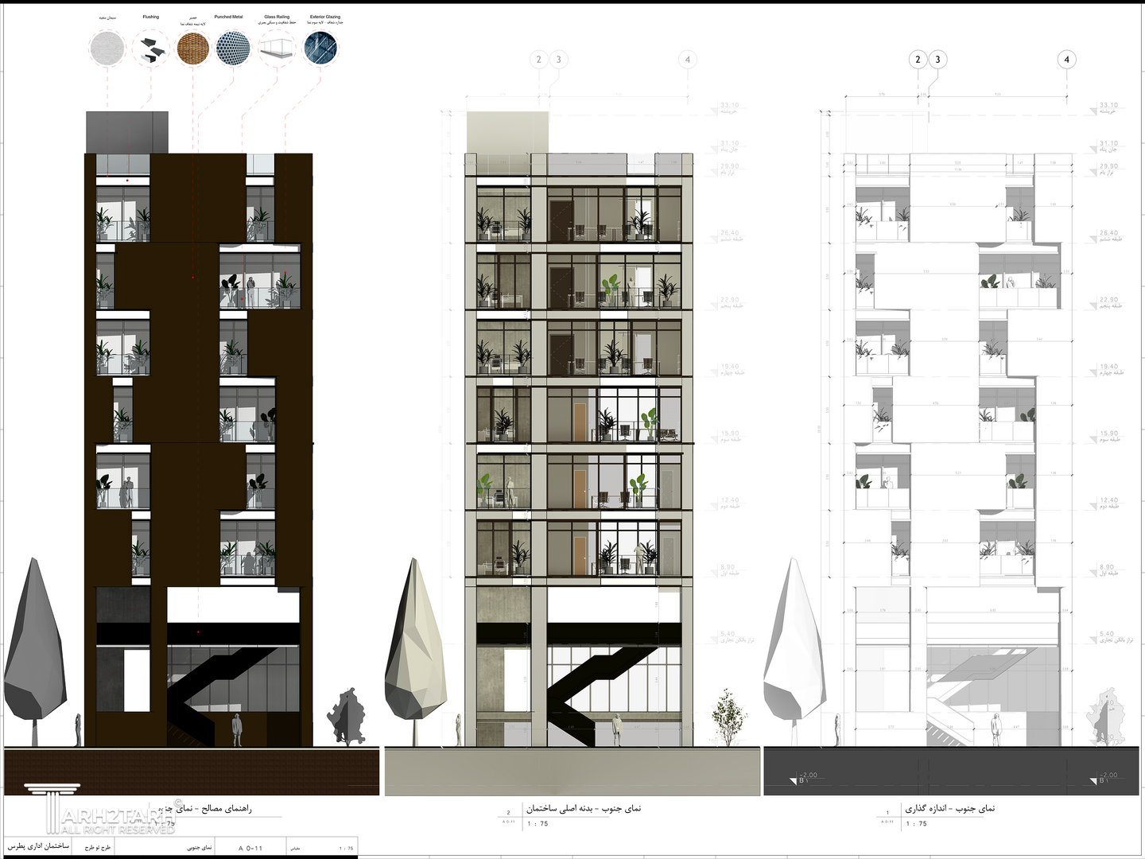
Task: Pick the woven brown wicker material swatch
Action: pyautogui.click(x=192, y=48)
